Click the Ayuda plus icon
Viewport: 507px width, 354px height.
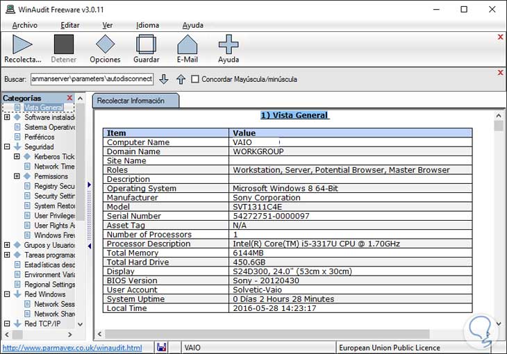click(228, 44)
